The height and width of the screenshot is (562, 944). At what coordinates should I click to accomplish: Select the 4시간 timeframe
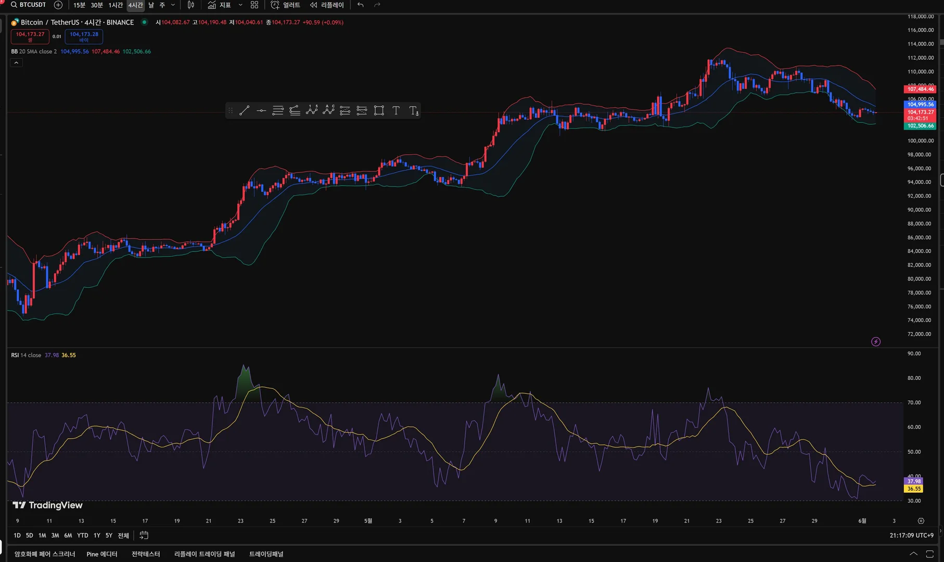(135, 5)
